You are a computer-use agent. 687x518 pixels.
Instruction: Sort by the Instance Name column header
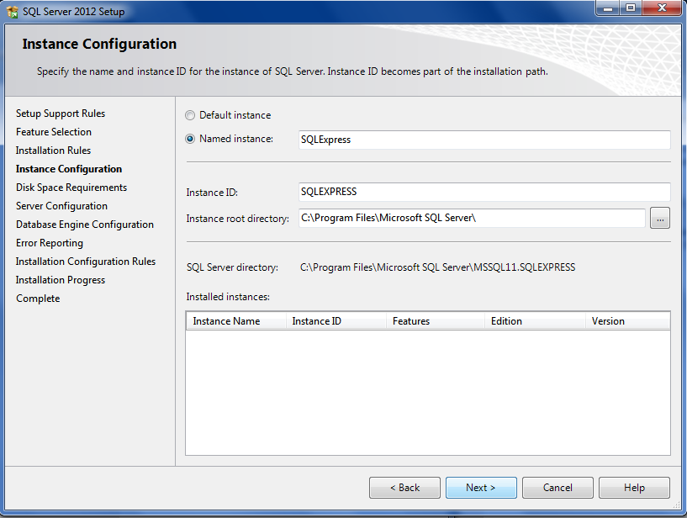[236, 321]
